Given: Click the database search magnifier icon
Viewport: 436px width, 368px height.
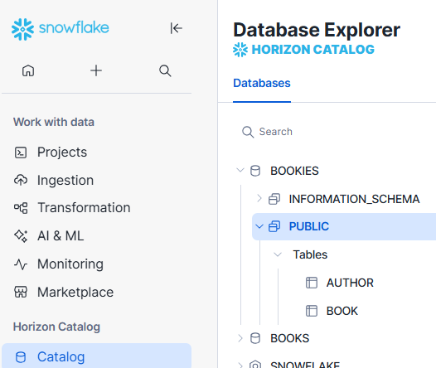Looking at the screenshot, I should [x=248, y=132].
